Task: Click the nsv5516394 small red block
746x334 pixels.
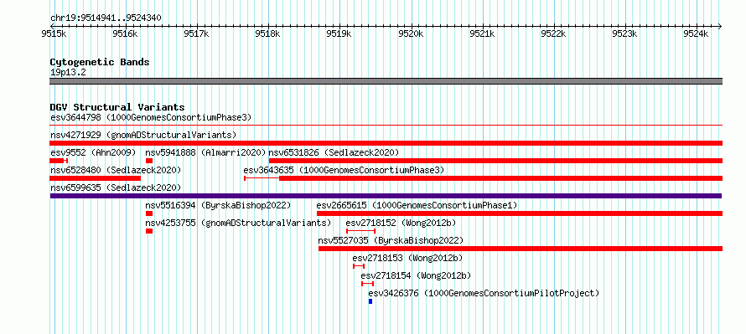Action: (149, 213)
